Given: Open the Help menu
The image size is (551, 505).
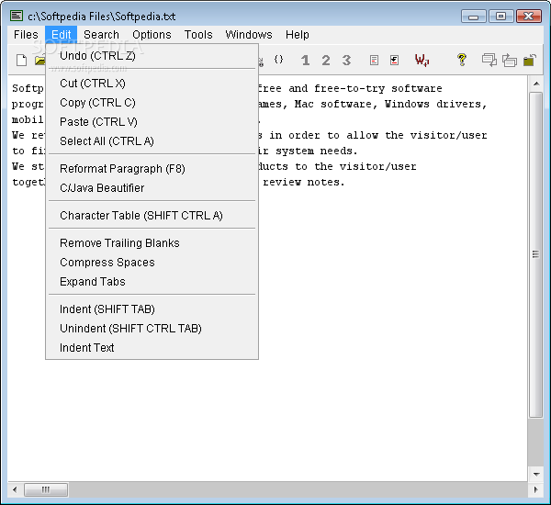Looking at the screenshot, I should [x=297, y=35].
